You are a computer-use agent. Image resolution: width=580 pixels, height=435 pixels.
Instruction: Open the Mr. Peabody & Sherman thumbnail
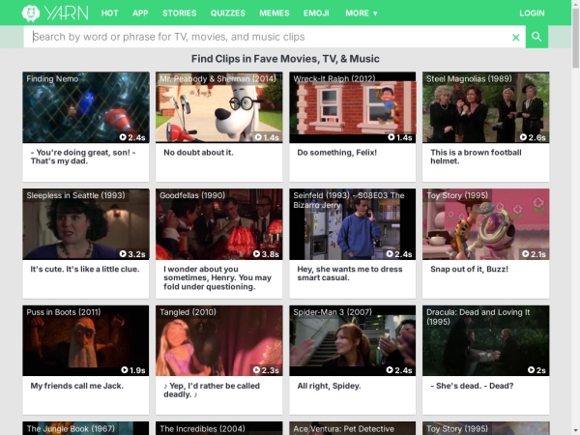[219, 107]
